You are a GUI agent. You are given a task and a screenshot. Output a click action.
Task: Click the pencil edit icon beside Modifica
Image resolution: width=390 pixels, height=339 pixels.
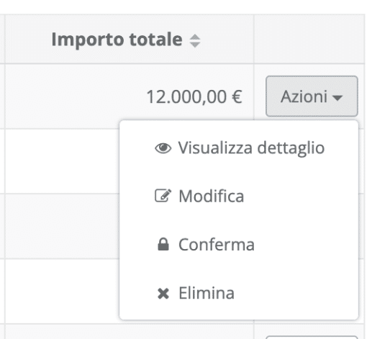(x=163, y=196)
